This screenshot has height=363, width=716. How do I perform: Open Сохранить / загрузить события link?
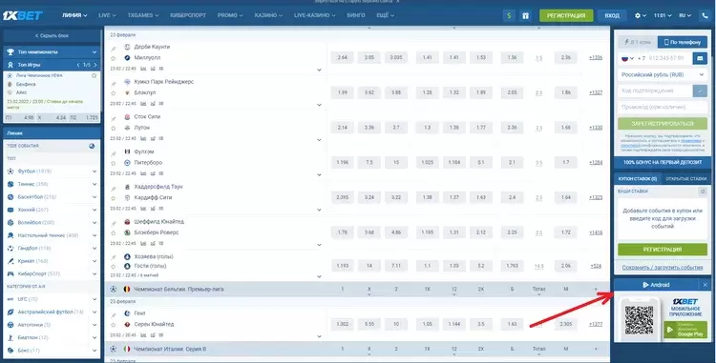663,268
